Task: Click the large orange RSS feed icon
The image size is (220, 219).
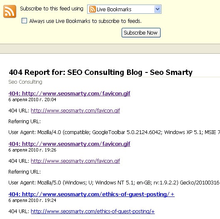Action: [x=10, y=11]
